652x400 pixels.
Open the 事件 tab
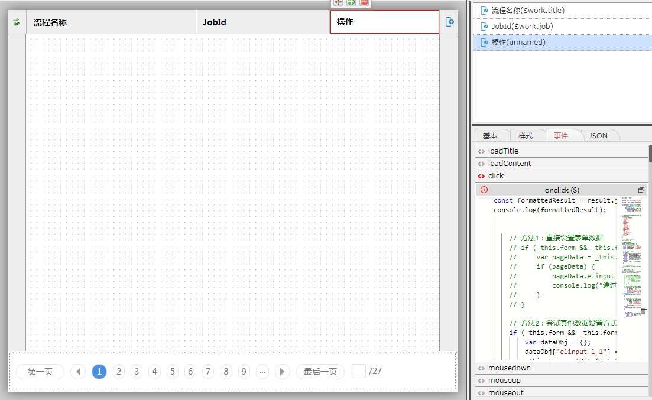[x=561, y=135]
